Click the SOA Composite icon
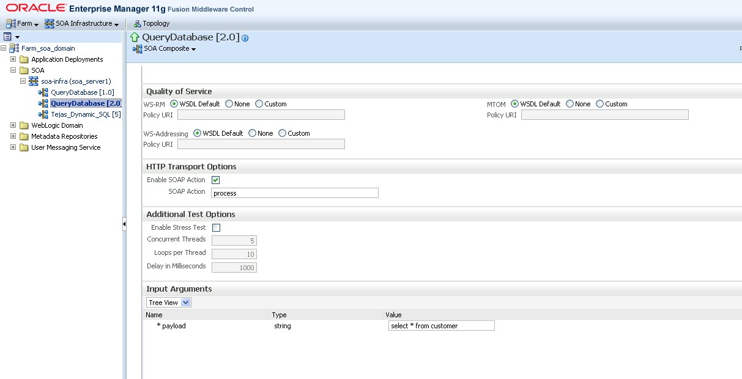 point(137,49)
